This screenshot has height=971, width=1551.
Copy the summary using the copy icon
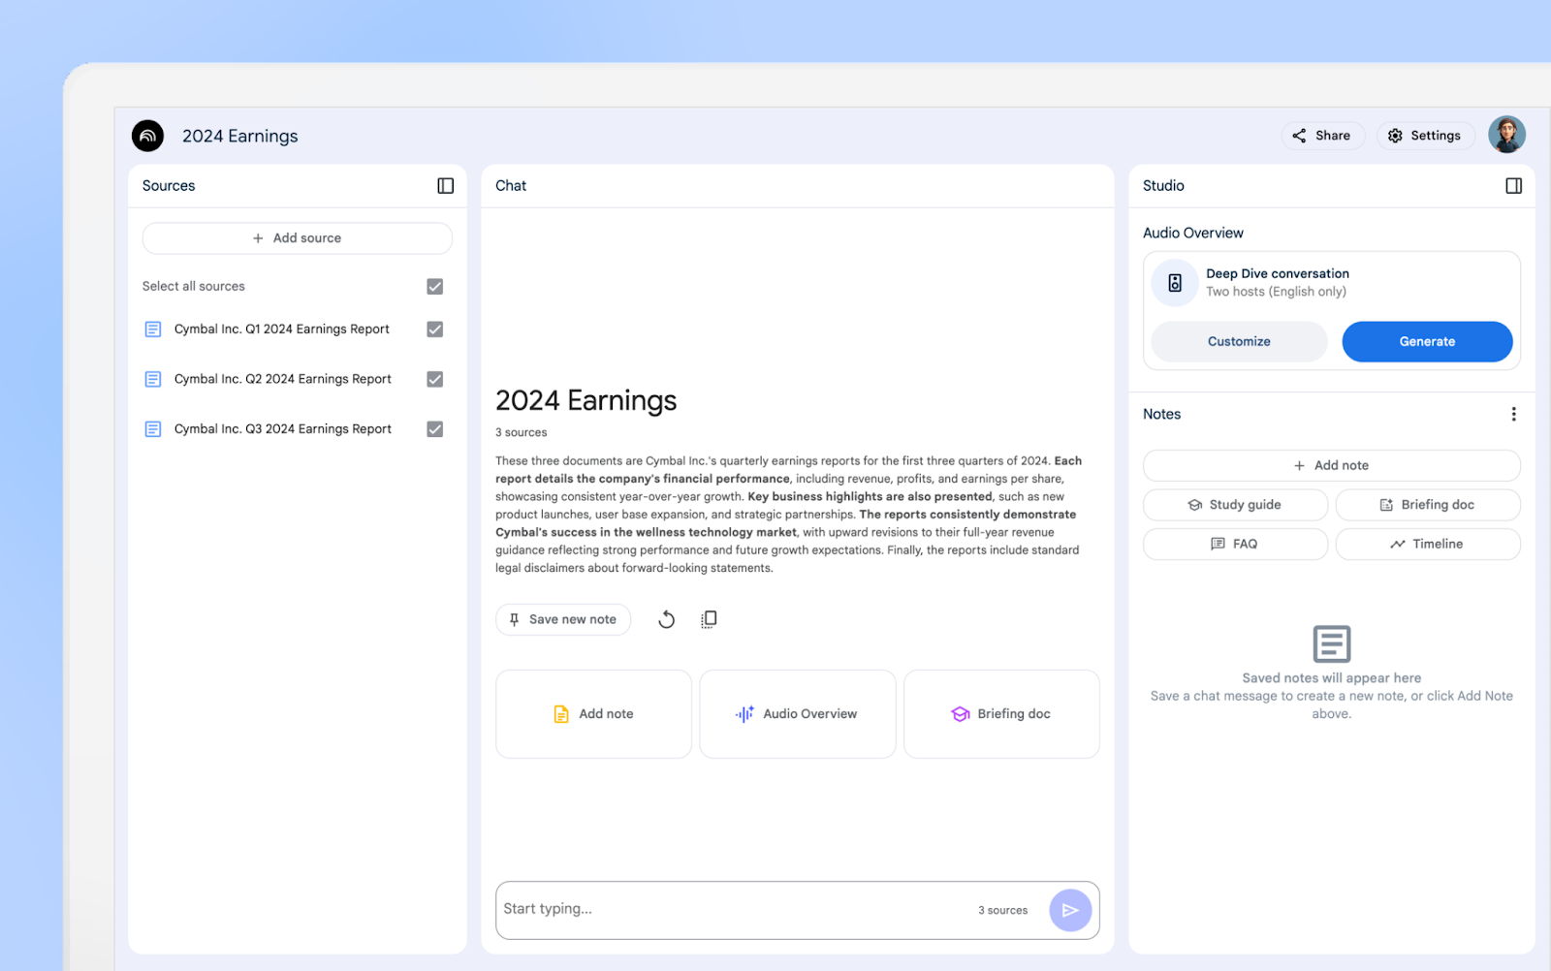tap(709, 618)
